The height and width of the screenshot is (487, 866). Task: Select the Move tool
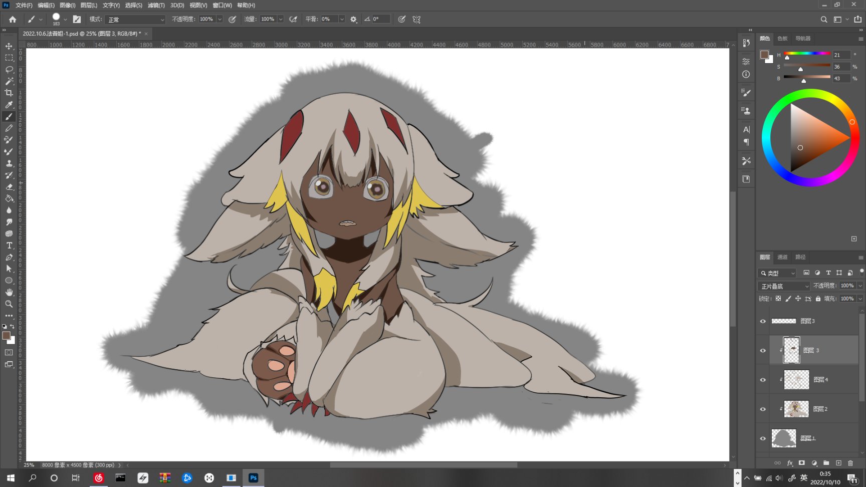(9, 46)
